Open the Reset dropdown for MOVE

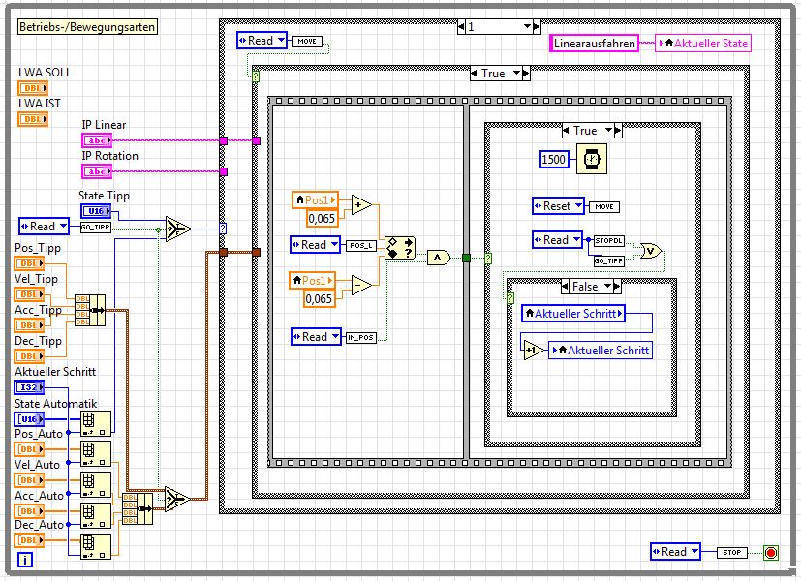[558, 206]
